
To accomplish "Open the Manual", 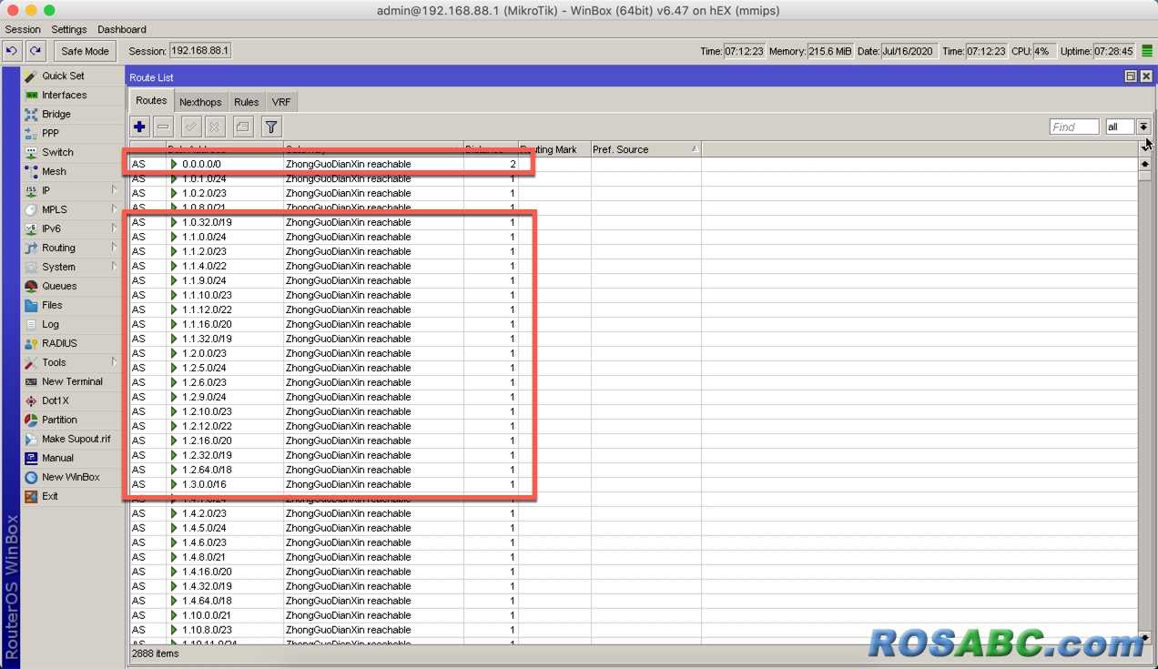I will point(57,459).
